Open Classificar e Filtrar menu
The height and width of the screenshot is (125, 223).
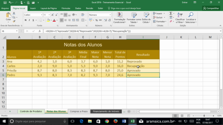pos(180,18)
